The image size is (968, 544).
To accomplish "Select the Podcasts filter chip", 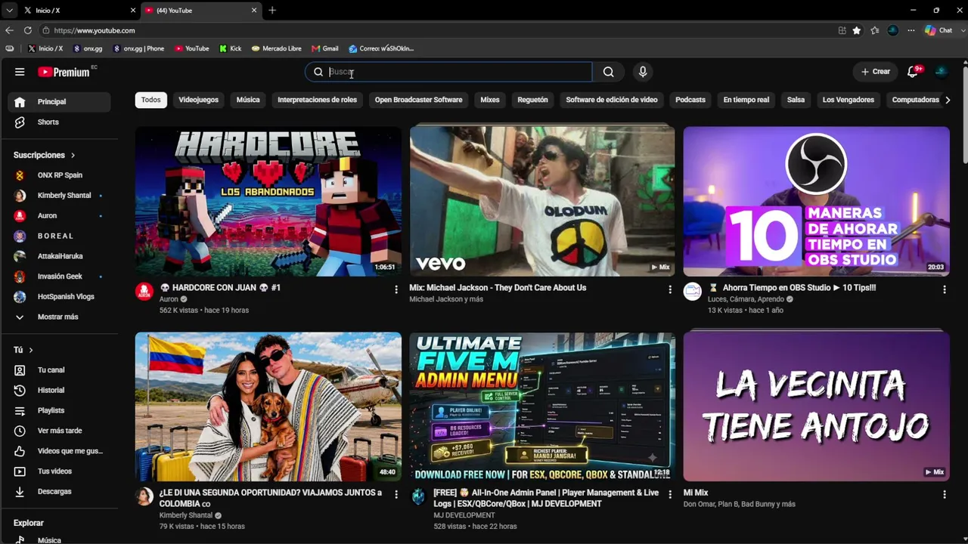I will (690, 100).
